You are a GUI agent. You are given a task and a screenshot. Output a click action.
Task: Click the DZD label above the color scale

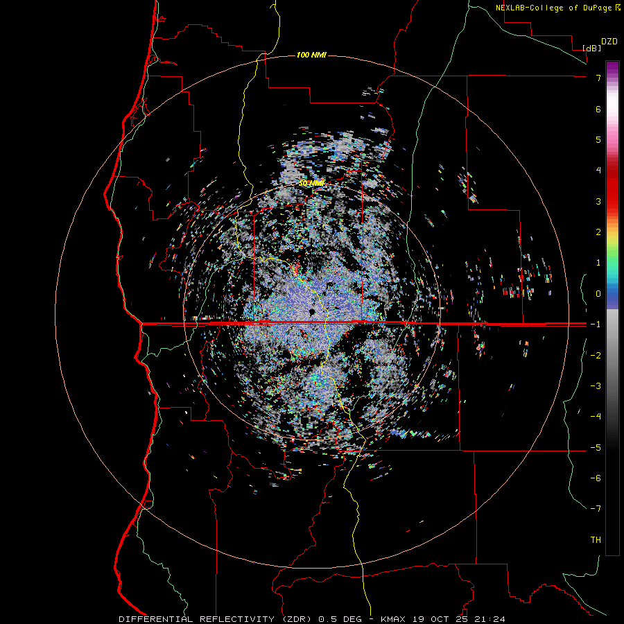609,42
